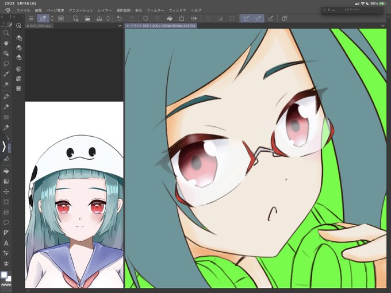This screenshot has height=293, width=391.
Task: Click the Transform scale icon in command bar
Action: [182, 18]
